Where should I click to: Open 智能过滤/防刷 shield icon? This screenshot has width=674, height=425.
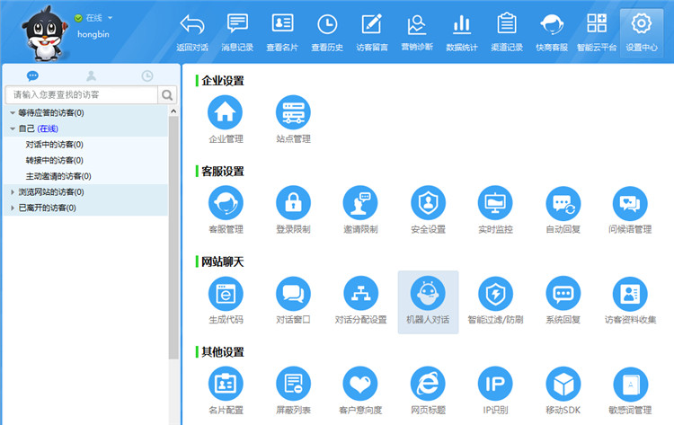(x=495, y=294)
